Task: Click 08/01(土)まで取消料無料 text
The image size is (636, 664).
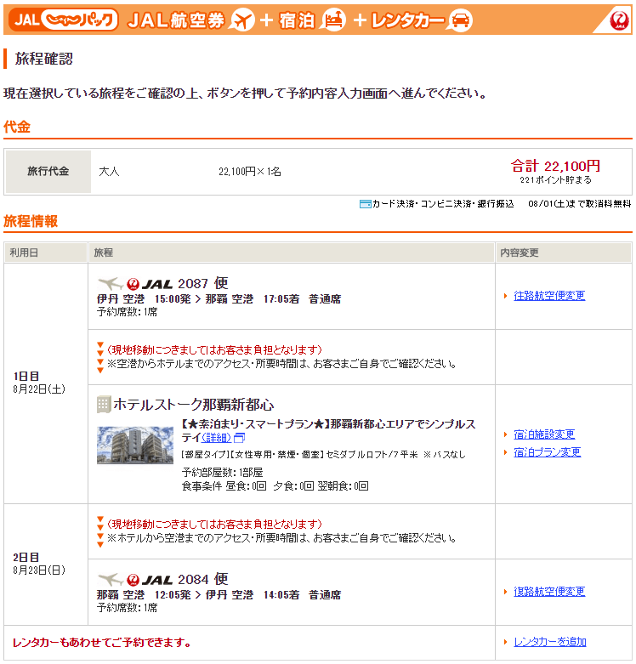Action: [580, 204]
